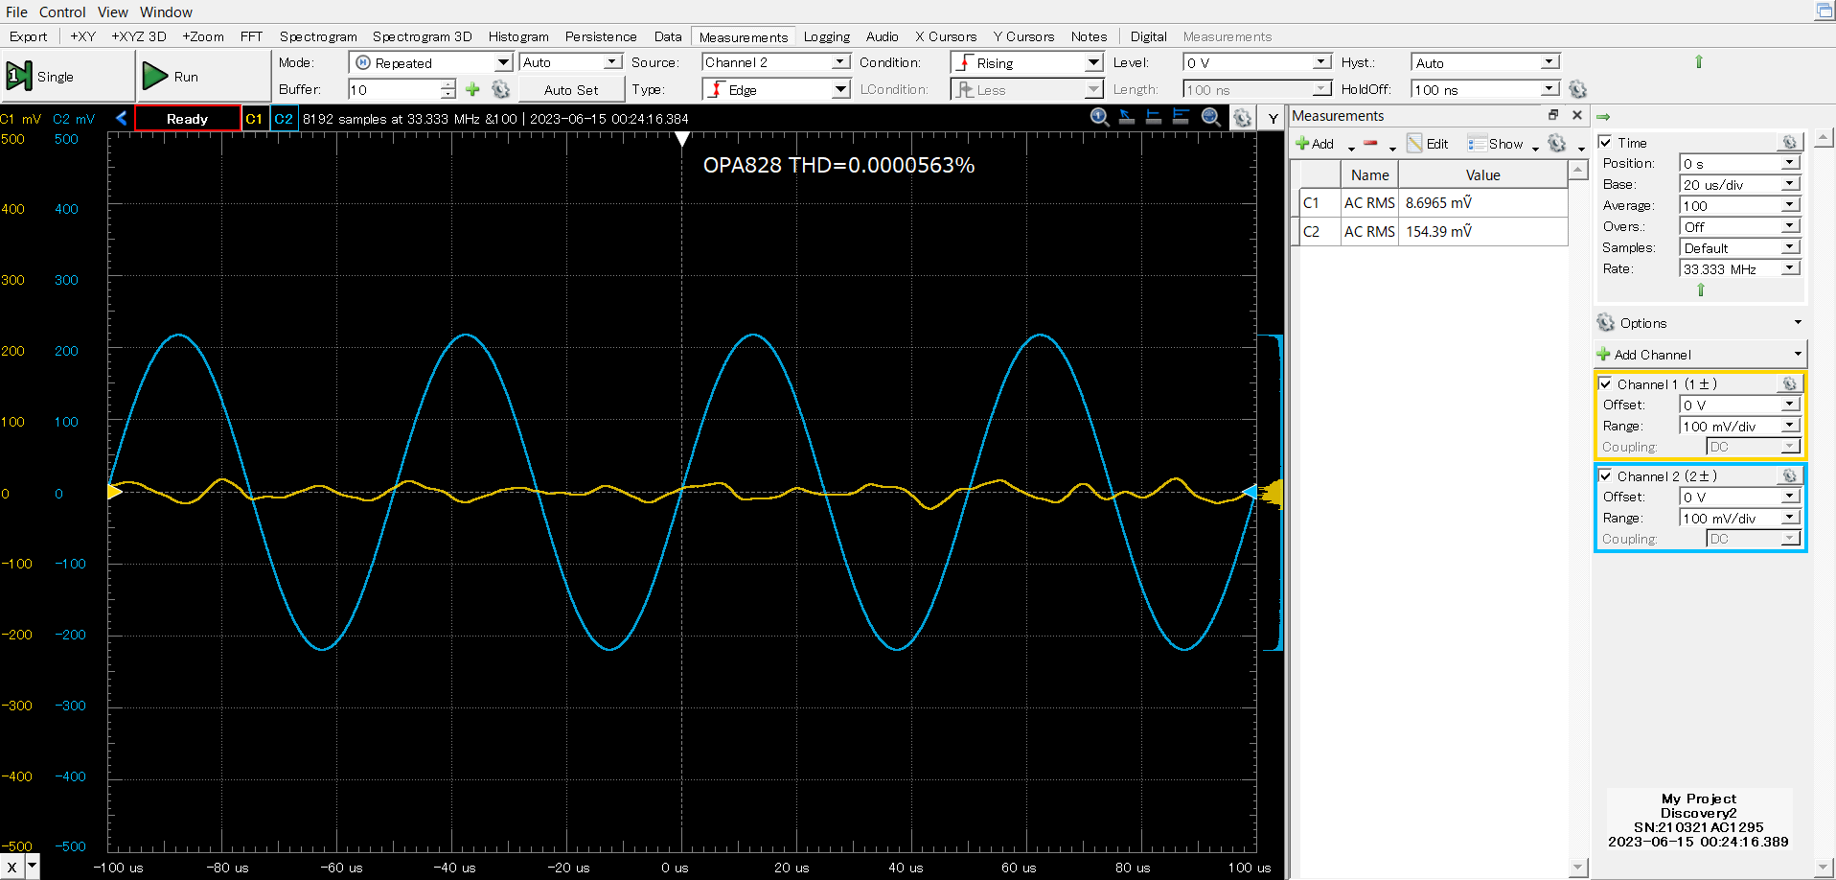This screenshot has width=1836, height=880.
Task: Open the Histogram tab
Action: 518,36
